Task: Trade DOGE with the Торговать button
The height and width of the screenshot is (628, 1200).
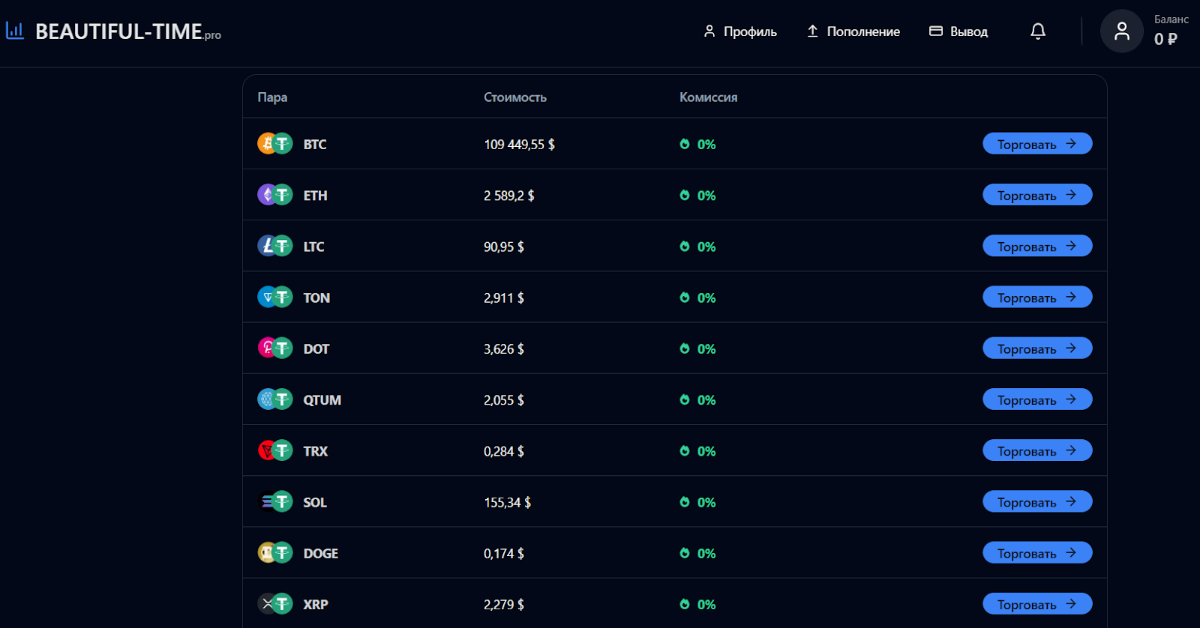Action: [x=1037, y=553]
